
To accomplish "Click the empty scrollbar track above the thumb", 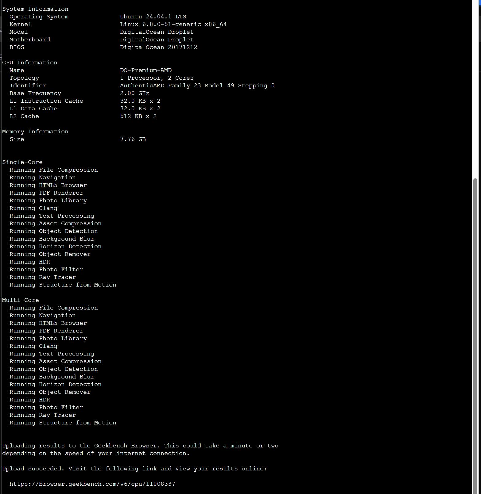I will tap(475, 92).
